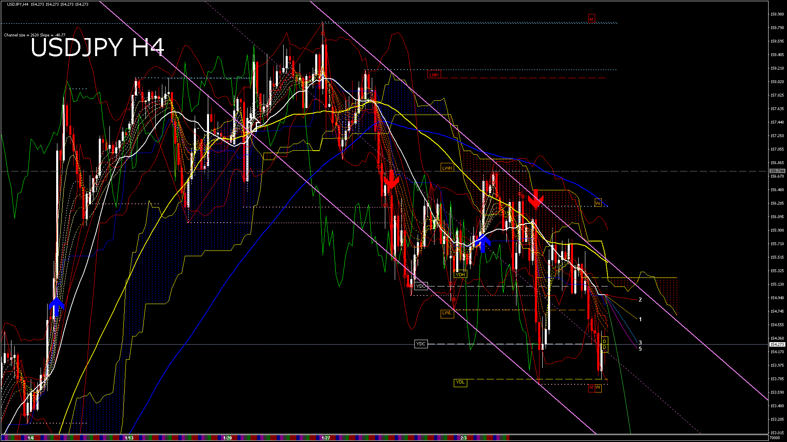The width and height of the screenshot is (787, 442).
Task: Click the red M label at chart top
Action: click(591, 19)
